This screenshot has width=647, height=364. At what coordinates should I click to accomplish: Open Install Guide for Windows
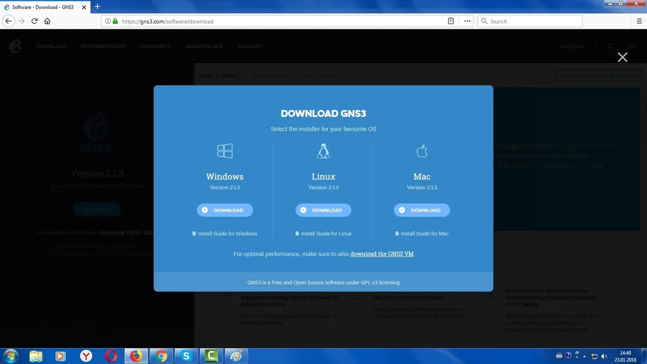tap(225, 234)
